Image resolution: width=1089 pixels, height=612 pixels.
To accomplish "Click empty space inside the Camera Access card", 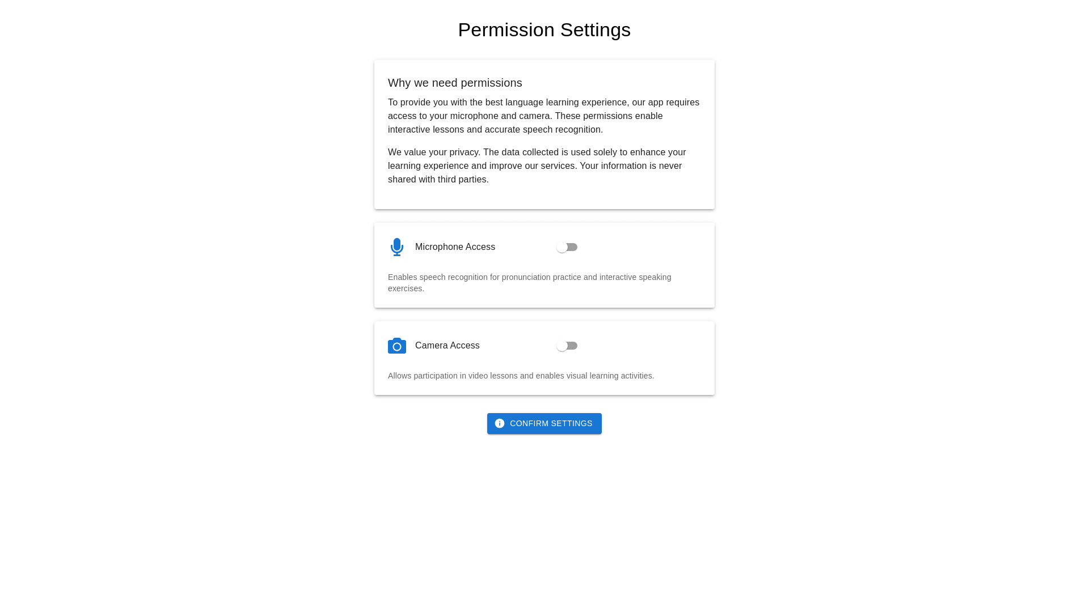I will [x=647, y=346].
